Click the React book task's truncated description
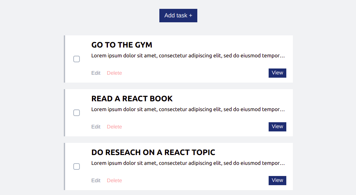 [188, 109]
